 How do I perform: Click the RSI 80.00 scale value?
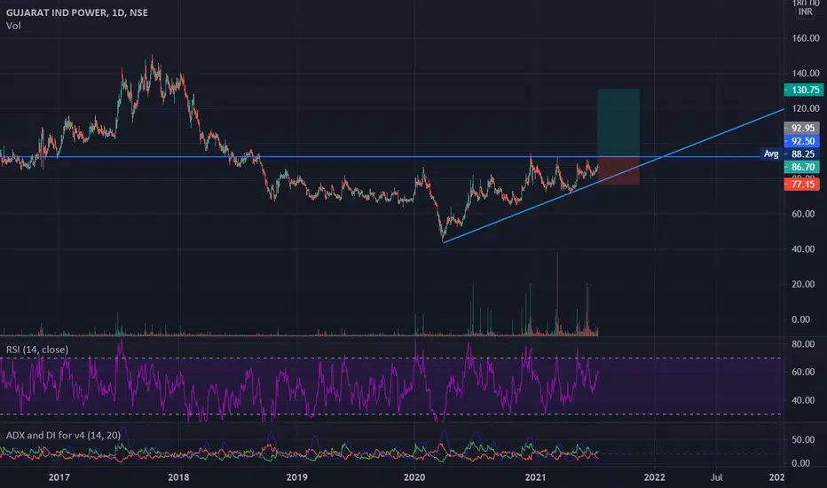coord(803,344)
